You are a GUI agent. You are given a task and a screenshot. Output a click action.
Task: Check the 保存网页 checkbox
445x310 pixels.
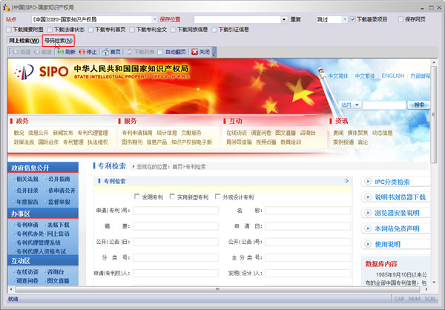(x=401, y=19)
